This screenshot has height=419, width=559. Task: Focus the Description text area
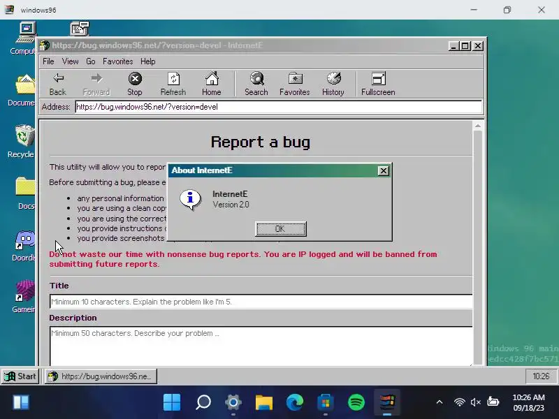261,346
